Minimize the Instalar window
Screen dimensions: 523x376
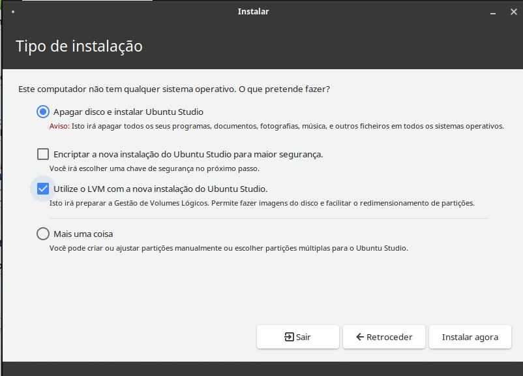pyautogui.click(x=493, y=12)
